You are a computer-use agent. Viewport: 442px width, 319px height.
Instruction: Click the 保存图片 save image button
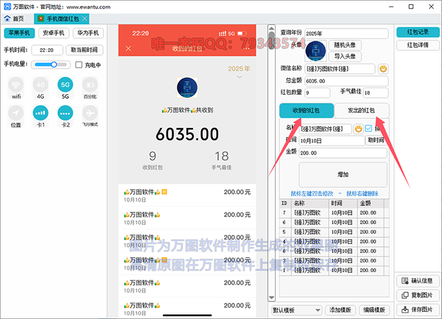click(x=417, y=311)
